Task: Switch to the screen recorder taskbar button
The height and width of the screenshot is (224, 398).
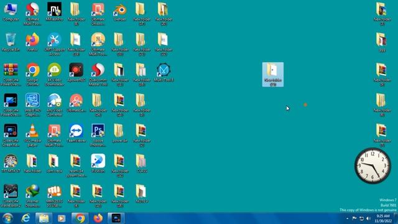Action: [x=116, y=218]
